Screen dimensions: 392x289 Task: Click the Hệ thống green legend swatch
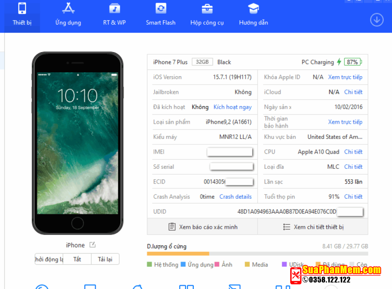(x=150, y=265)
